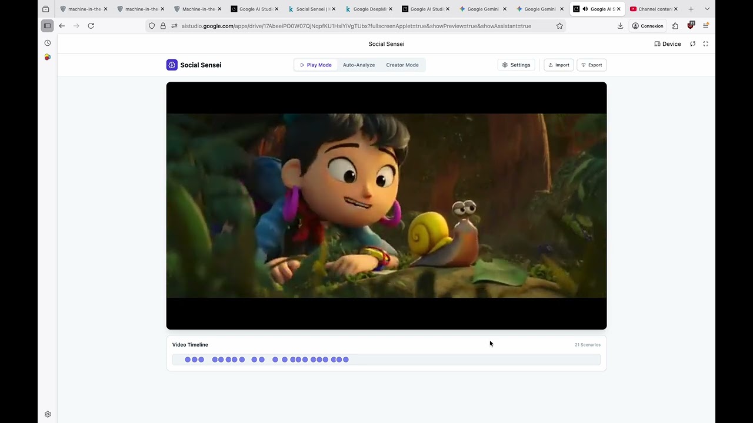Close the Channel content browser tab
The height and width of the screenshot is (423, 753).
[x=675, y=9]
